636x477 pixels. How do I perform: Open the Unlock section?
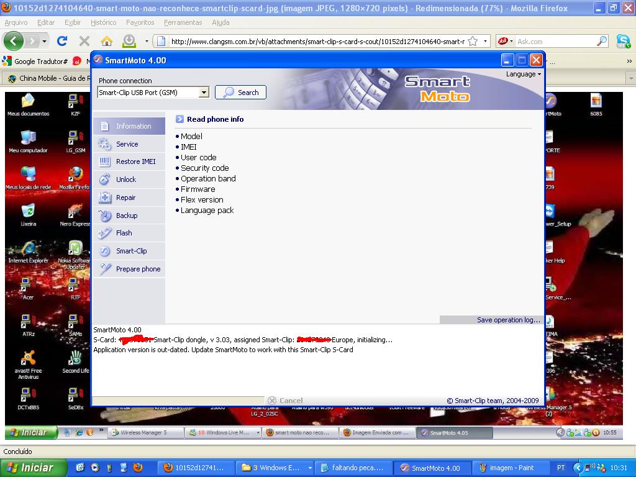point(129,179)
